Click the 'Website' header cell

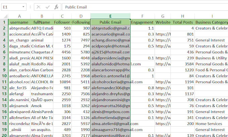pos(163,22)
